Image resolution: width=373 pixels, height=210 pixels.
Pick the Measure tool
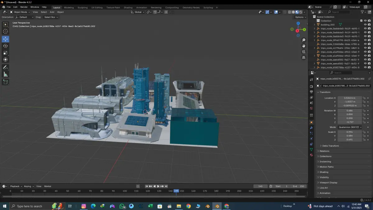click(6, 74)
